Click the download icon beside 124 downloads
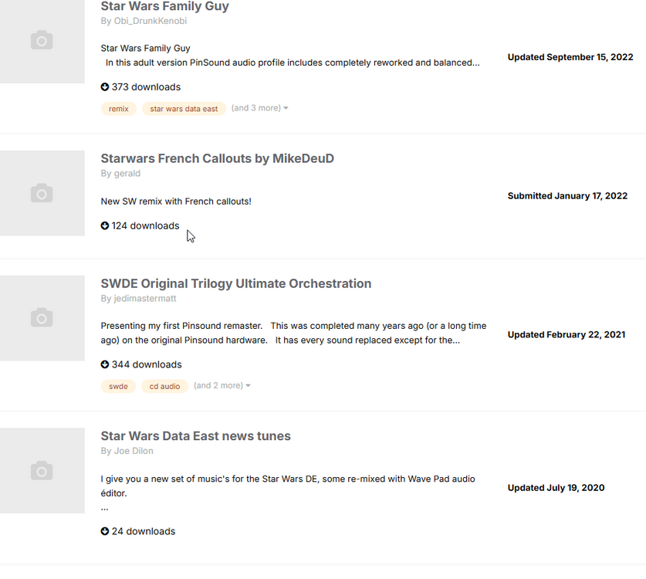 (104, 225)
